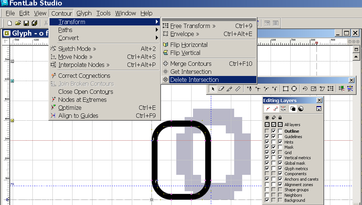Open the View menu
The width and height of the screenshot is (362, 205).
pyautogui.click(x=40, y=13)
